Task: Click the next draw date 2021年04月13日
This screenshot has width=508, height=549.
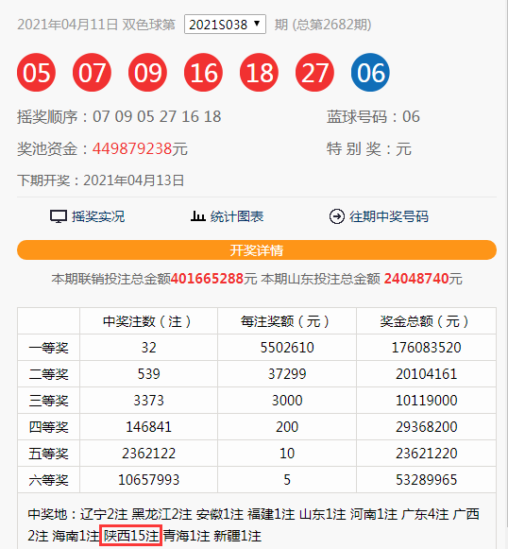Action: click(x=134, y=180)
